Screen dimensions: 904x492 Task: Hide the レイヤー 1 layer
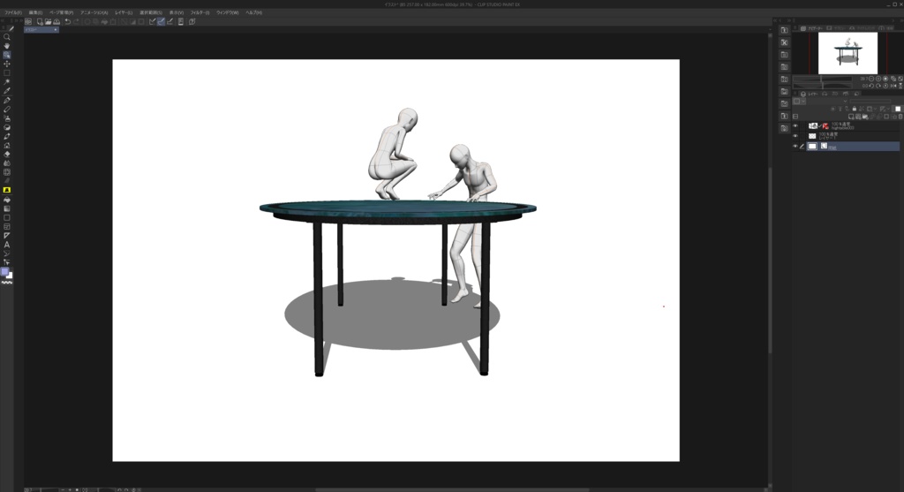click(795, 136)
